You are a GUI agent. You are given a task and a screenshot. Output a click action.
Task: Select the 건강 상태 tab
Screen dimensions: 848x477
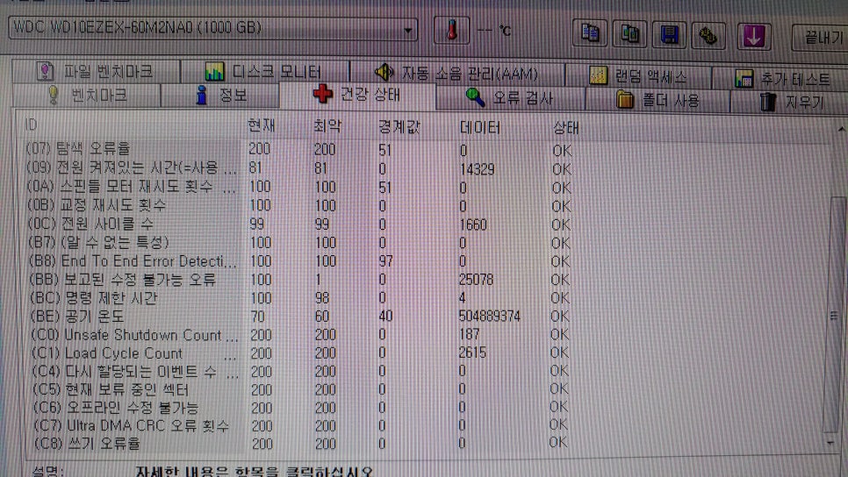358,95
